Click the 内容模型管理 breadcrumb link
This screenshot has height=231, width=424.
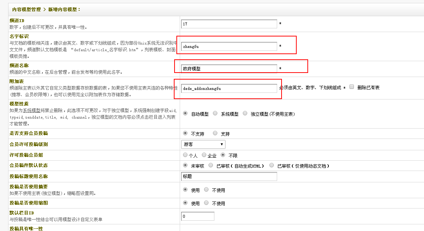(26, 10)
